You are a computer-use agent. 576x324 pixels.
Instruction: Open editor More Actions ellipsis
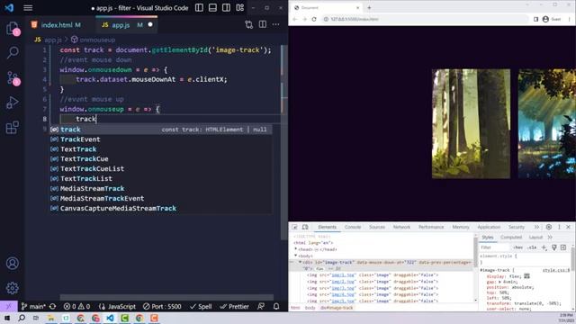[276, 24]
